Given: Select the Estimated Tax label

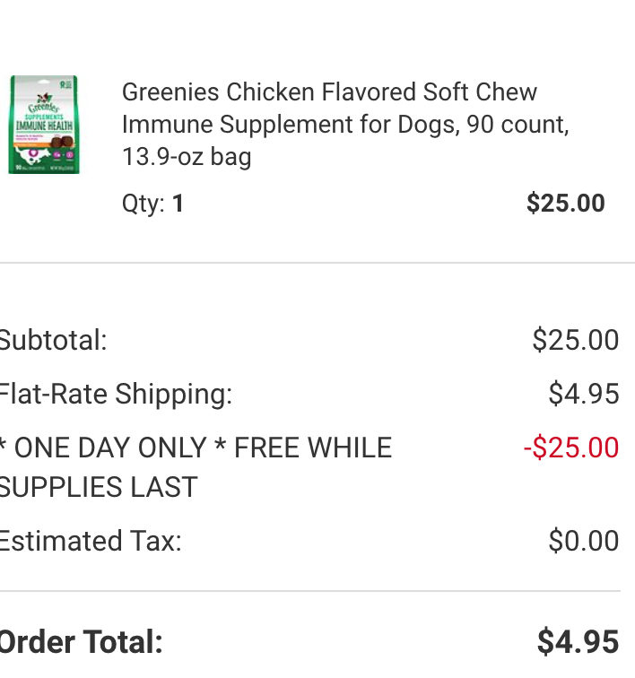Looking at the screenshot, I should [91, 541].
